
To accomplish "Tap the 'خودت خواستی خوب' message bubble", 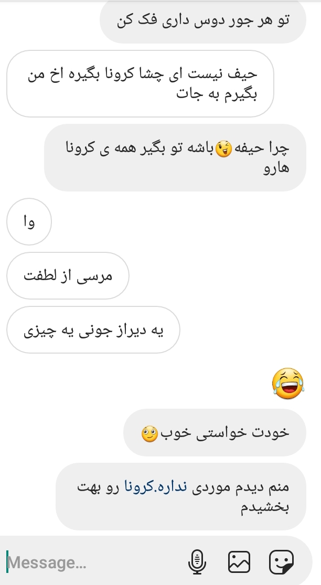I will 215,432.
